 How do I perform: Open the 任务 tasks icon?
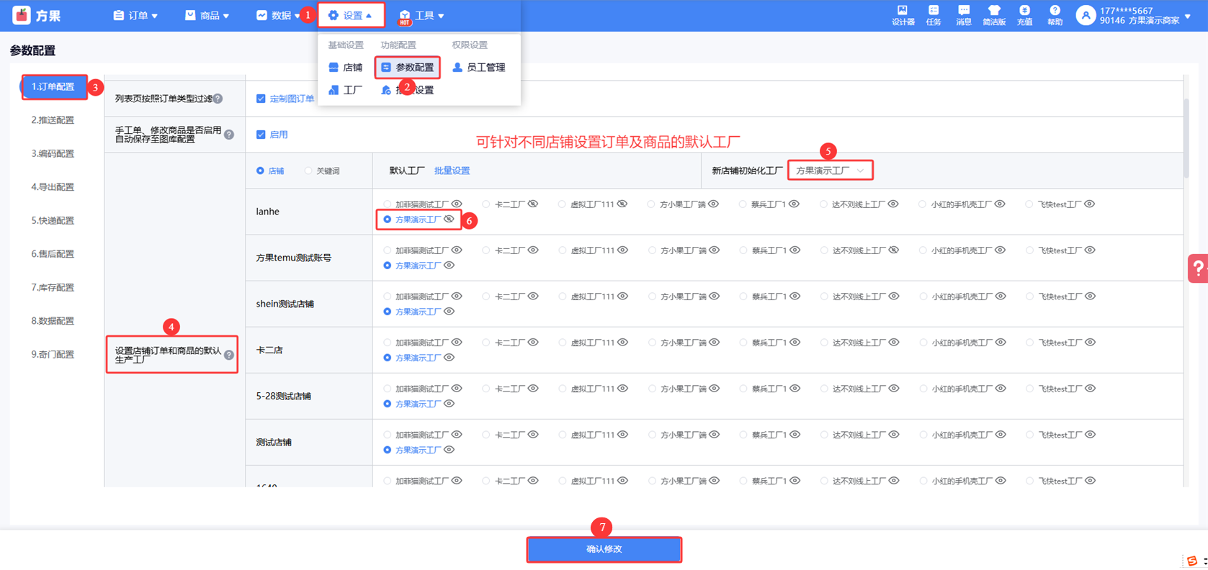tap(934, 15)
